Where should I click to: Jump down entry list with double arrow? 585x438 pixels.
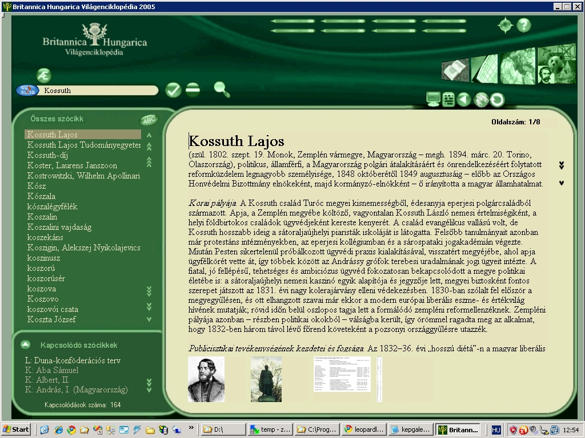[149, 306]
